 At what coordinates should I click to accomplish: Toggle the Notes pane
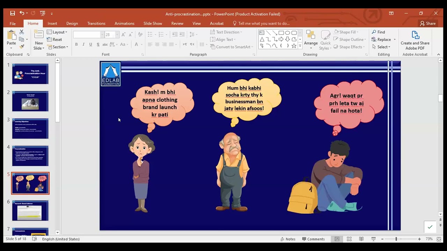coord(288,239)
